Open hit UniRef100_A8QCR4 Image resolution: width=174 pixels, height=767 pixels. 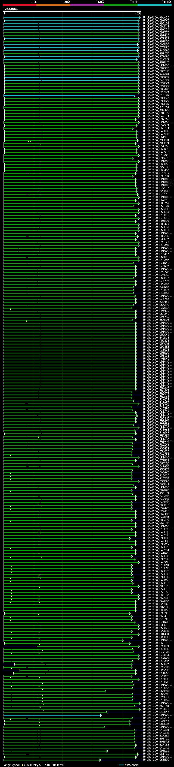point(156,143)
